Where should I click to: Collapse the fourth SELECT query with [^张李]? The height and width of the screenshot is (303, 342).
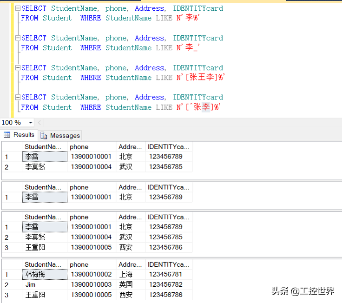[18, 97]
